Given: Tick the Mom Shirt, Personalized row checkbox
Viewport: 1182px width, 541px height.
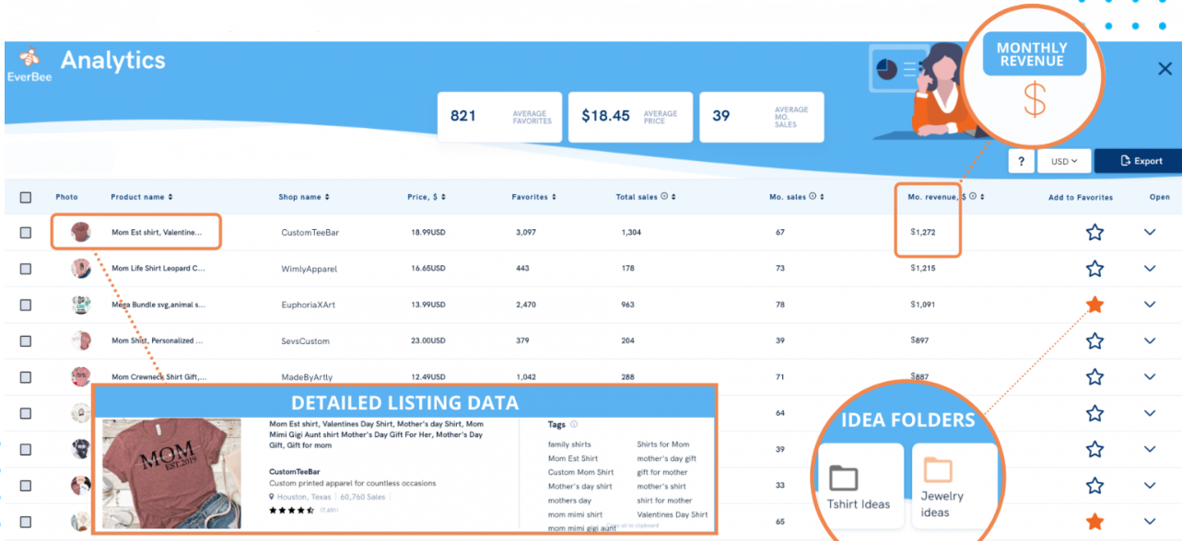Looking at the screenshot, I should coord(26,341).
